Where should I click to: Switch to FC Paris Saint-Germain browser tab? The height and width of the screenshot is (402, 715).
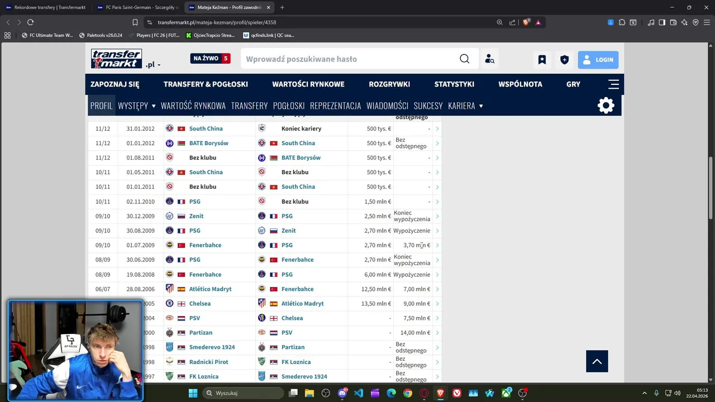[x=137, y=7]
